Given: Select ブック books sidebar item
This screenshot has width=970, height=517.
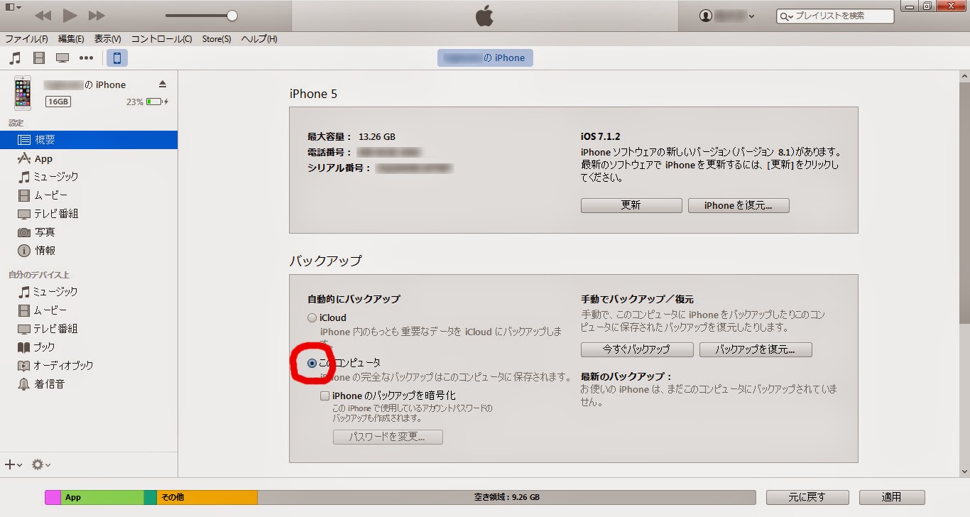Looking at the screenshot, I should tap(89, 347).
